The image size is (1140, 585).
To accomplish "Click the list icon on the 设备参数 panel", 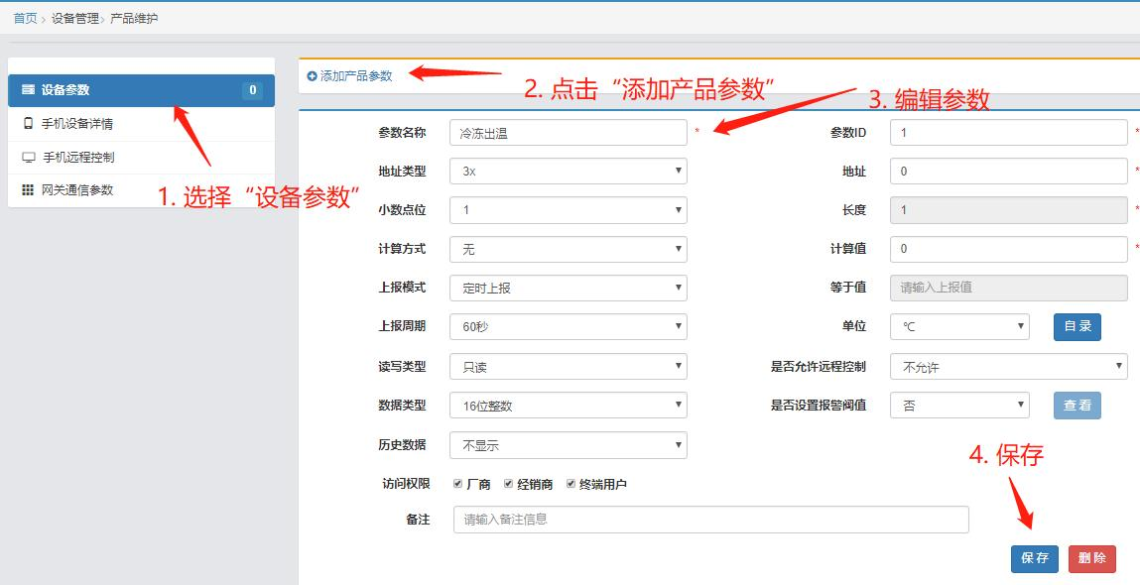I will [x=27, y=89].
